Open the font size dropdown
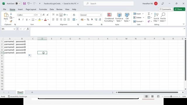This screenshot has width=187, height=105. (x=41, y=15)
